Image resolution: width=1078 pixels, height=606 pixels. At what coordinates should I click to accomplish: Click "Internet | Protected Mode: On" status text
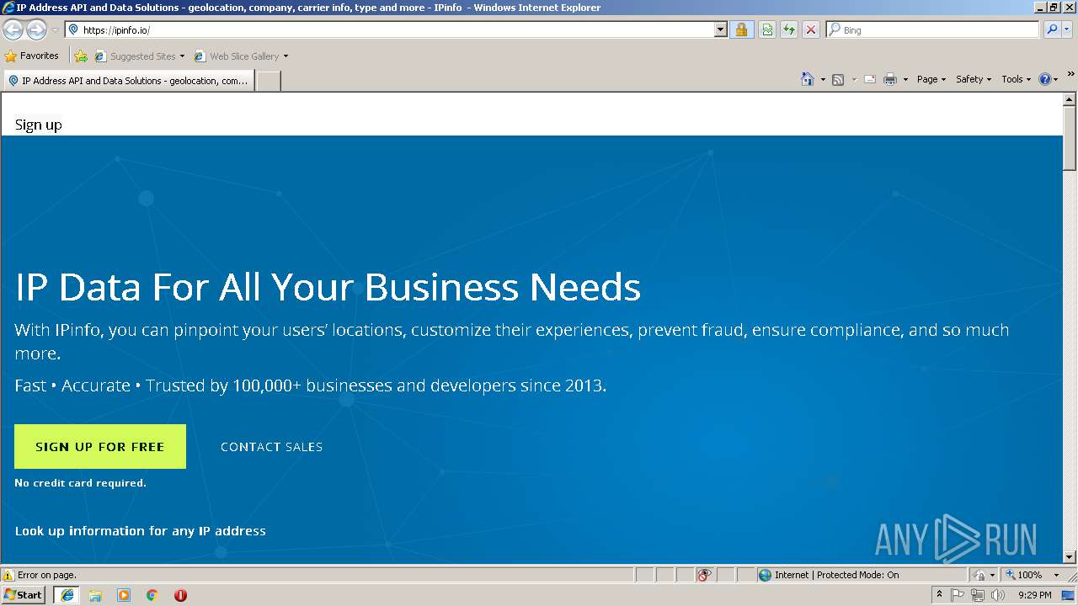tap(836, 575)
